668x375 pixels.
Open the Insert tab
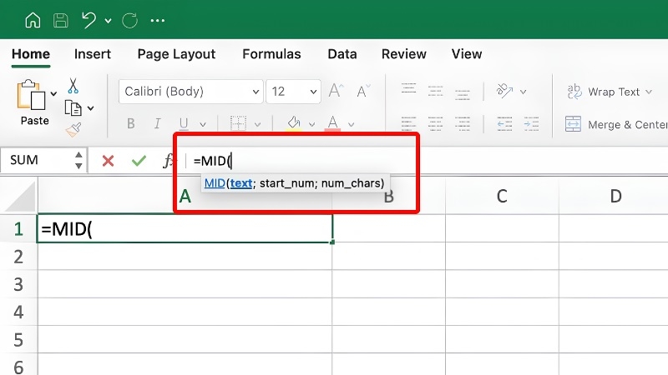coord(93,54)
